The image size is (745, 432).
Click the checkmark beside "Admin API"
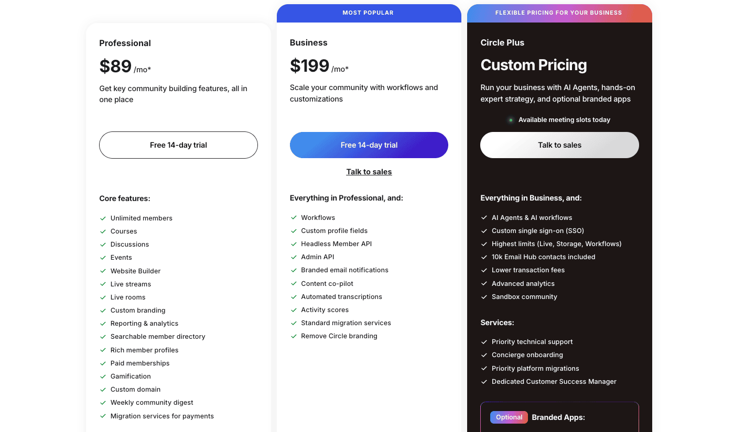click(x=294, y=257)
